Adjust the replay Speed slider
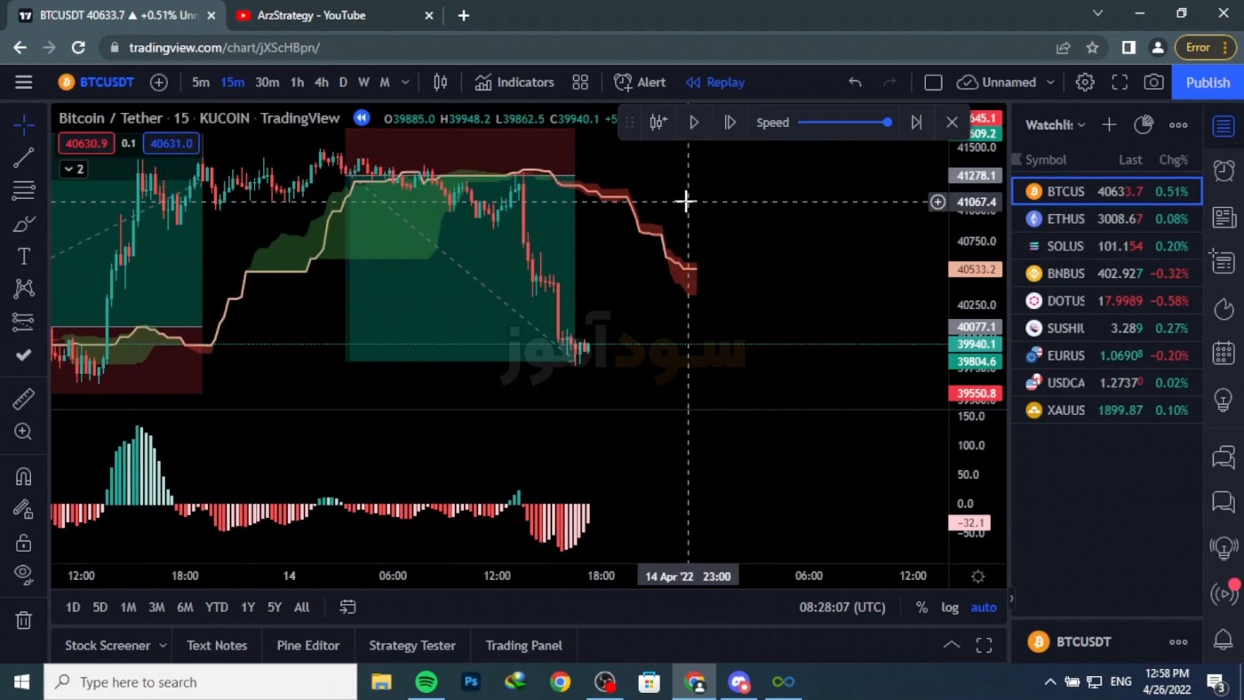1244x700 pixels. point(845,123)
